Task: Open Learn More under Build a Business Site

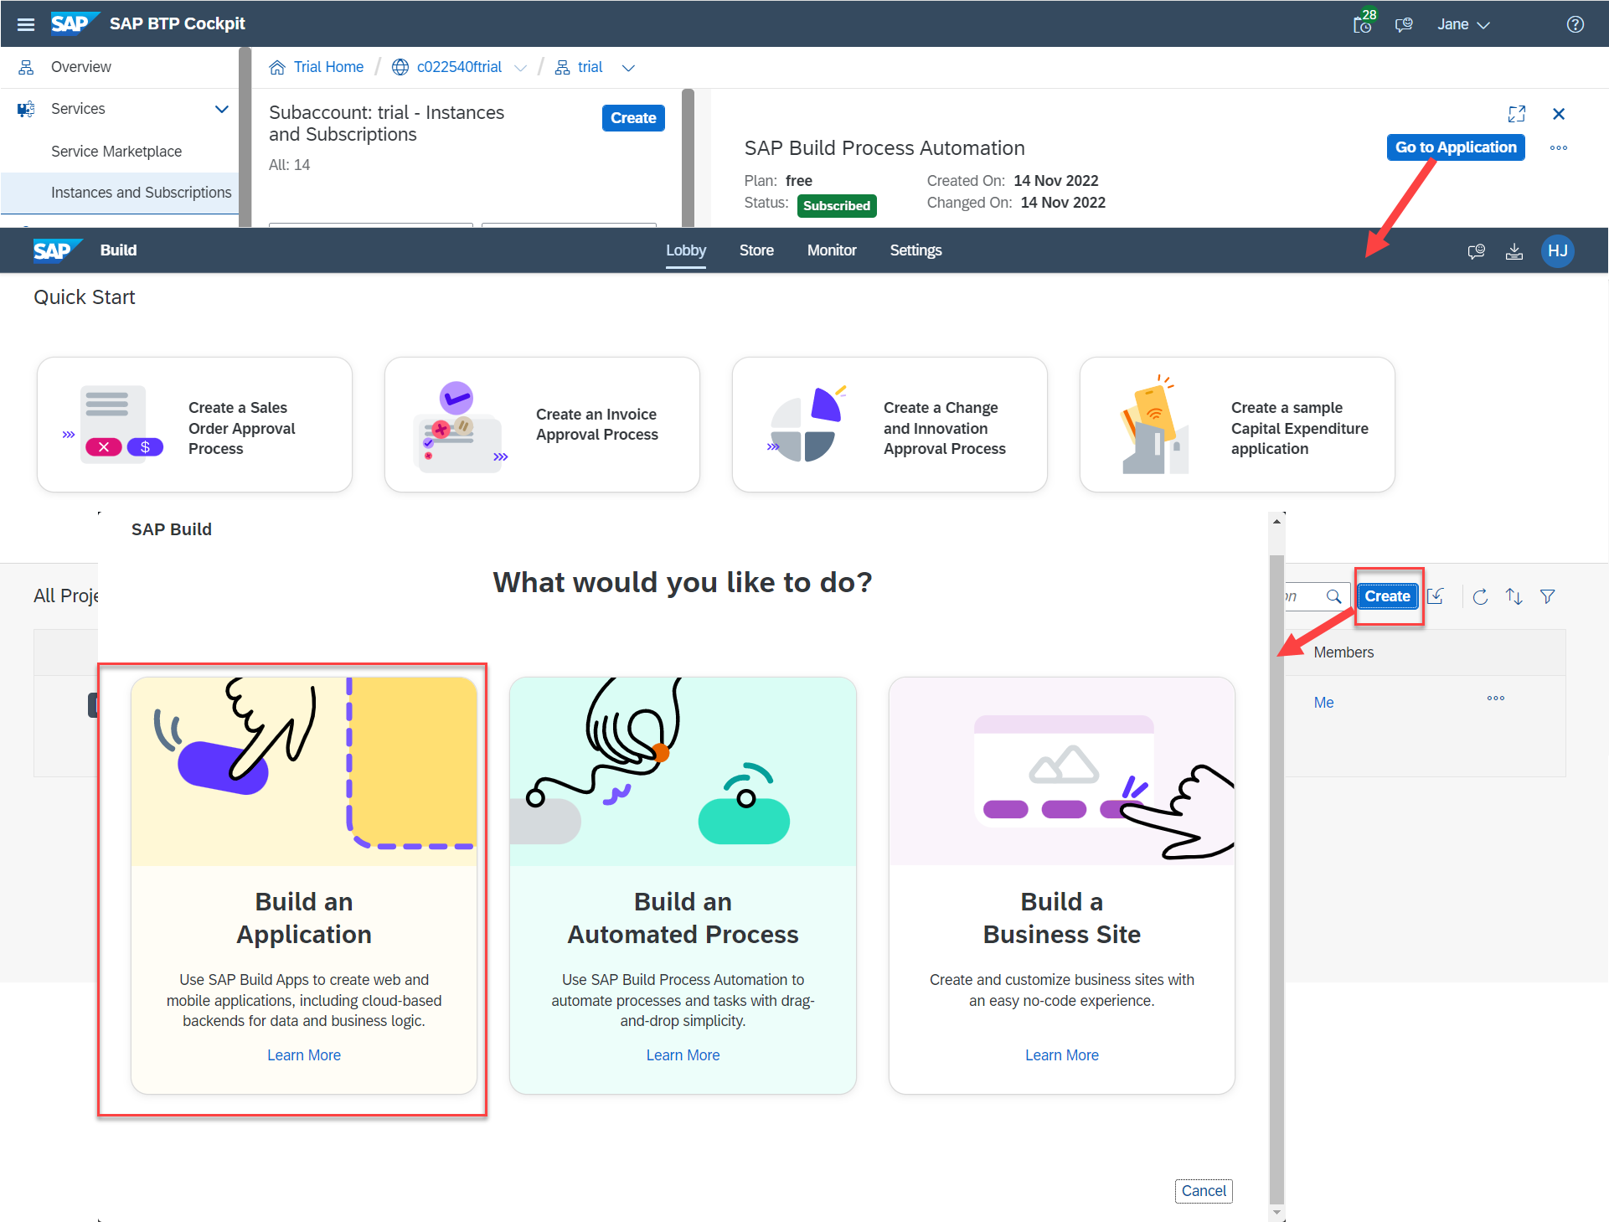Action: click(x=1061, y=1055)
